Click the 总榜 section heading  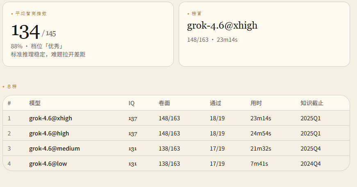click(11, 86)
